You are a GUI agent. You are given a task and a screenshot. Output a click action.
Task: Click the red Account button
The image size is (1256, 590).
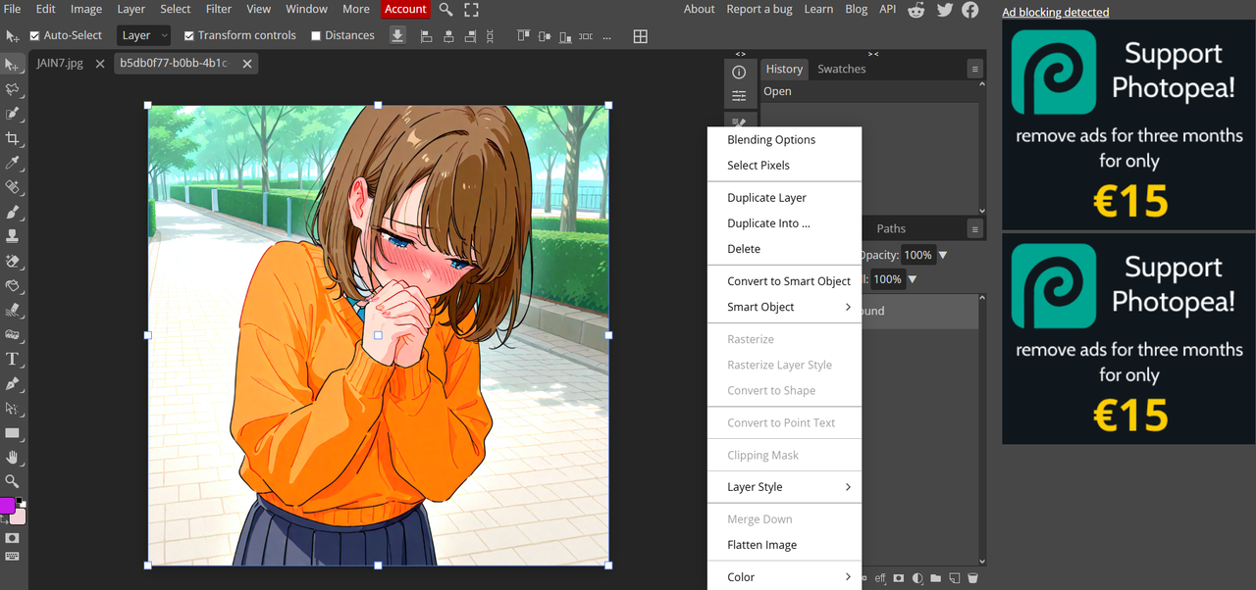click(x=405, y=9)
